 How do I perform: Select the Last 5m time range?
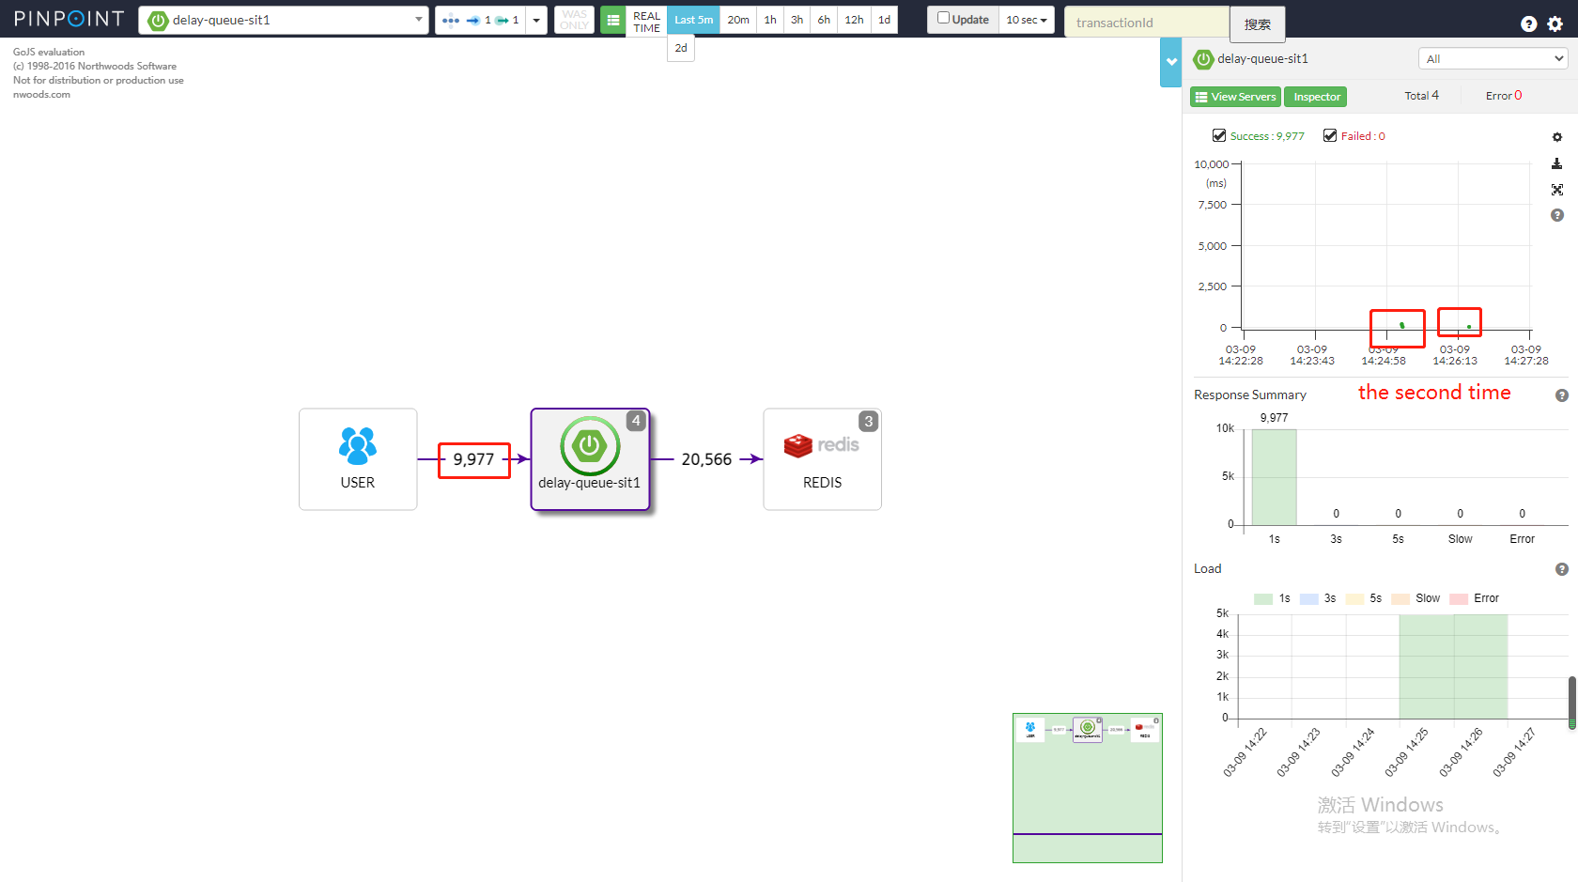(693, 20)
